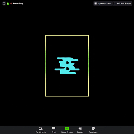The width and height of the screenshot is (134, 134).
Task: Toggle recording with the Record icon
Action: pos(80,128)
